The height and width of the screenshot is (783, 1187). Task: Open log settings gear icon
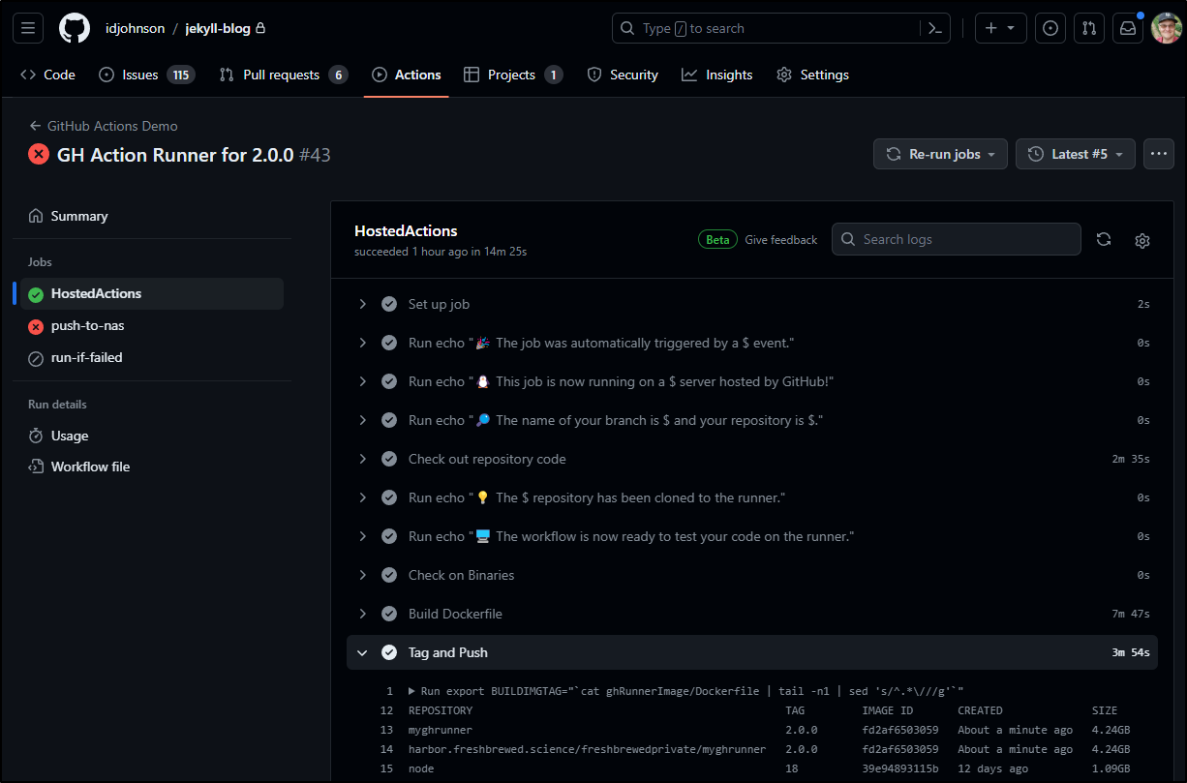(x=1142, y=240)
